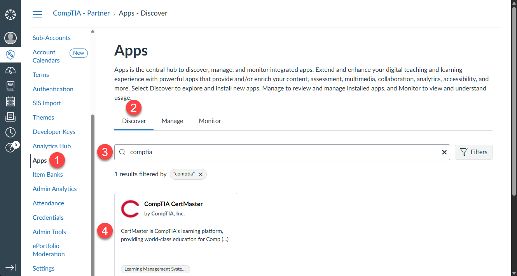This screenshot has height=276, width=517.
Task: Expand the global navigation with arrow icon
Action: 10,267
